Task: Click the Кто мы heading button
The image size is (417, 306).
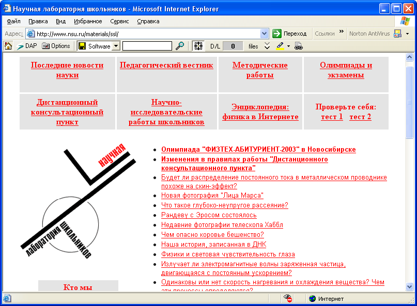Action: [x=78, y=287]
